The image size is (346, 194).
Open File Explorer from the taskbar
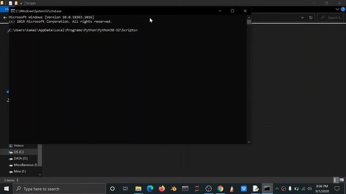138,189
